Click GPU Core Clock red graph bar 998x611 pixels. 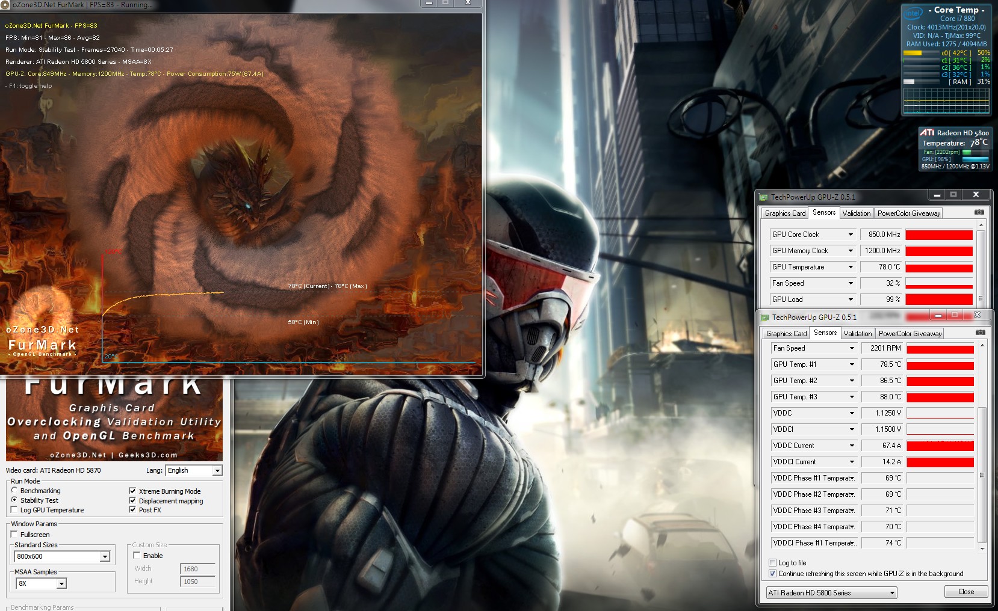click(x=939, y=235)
